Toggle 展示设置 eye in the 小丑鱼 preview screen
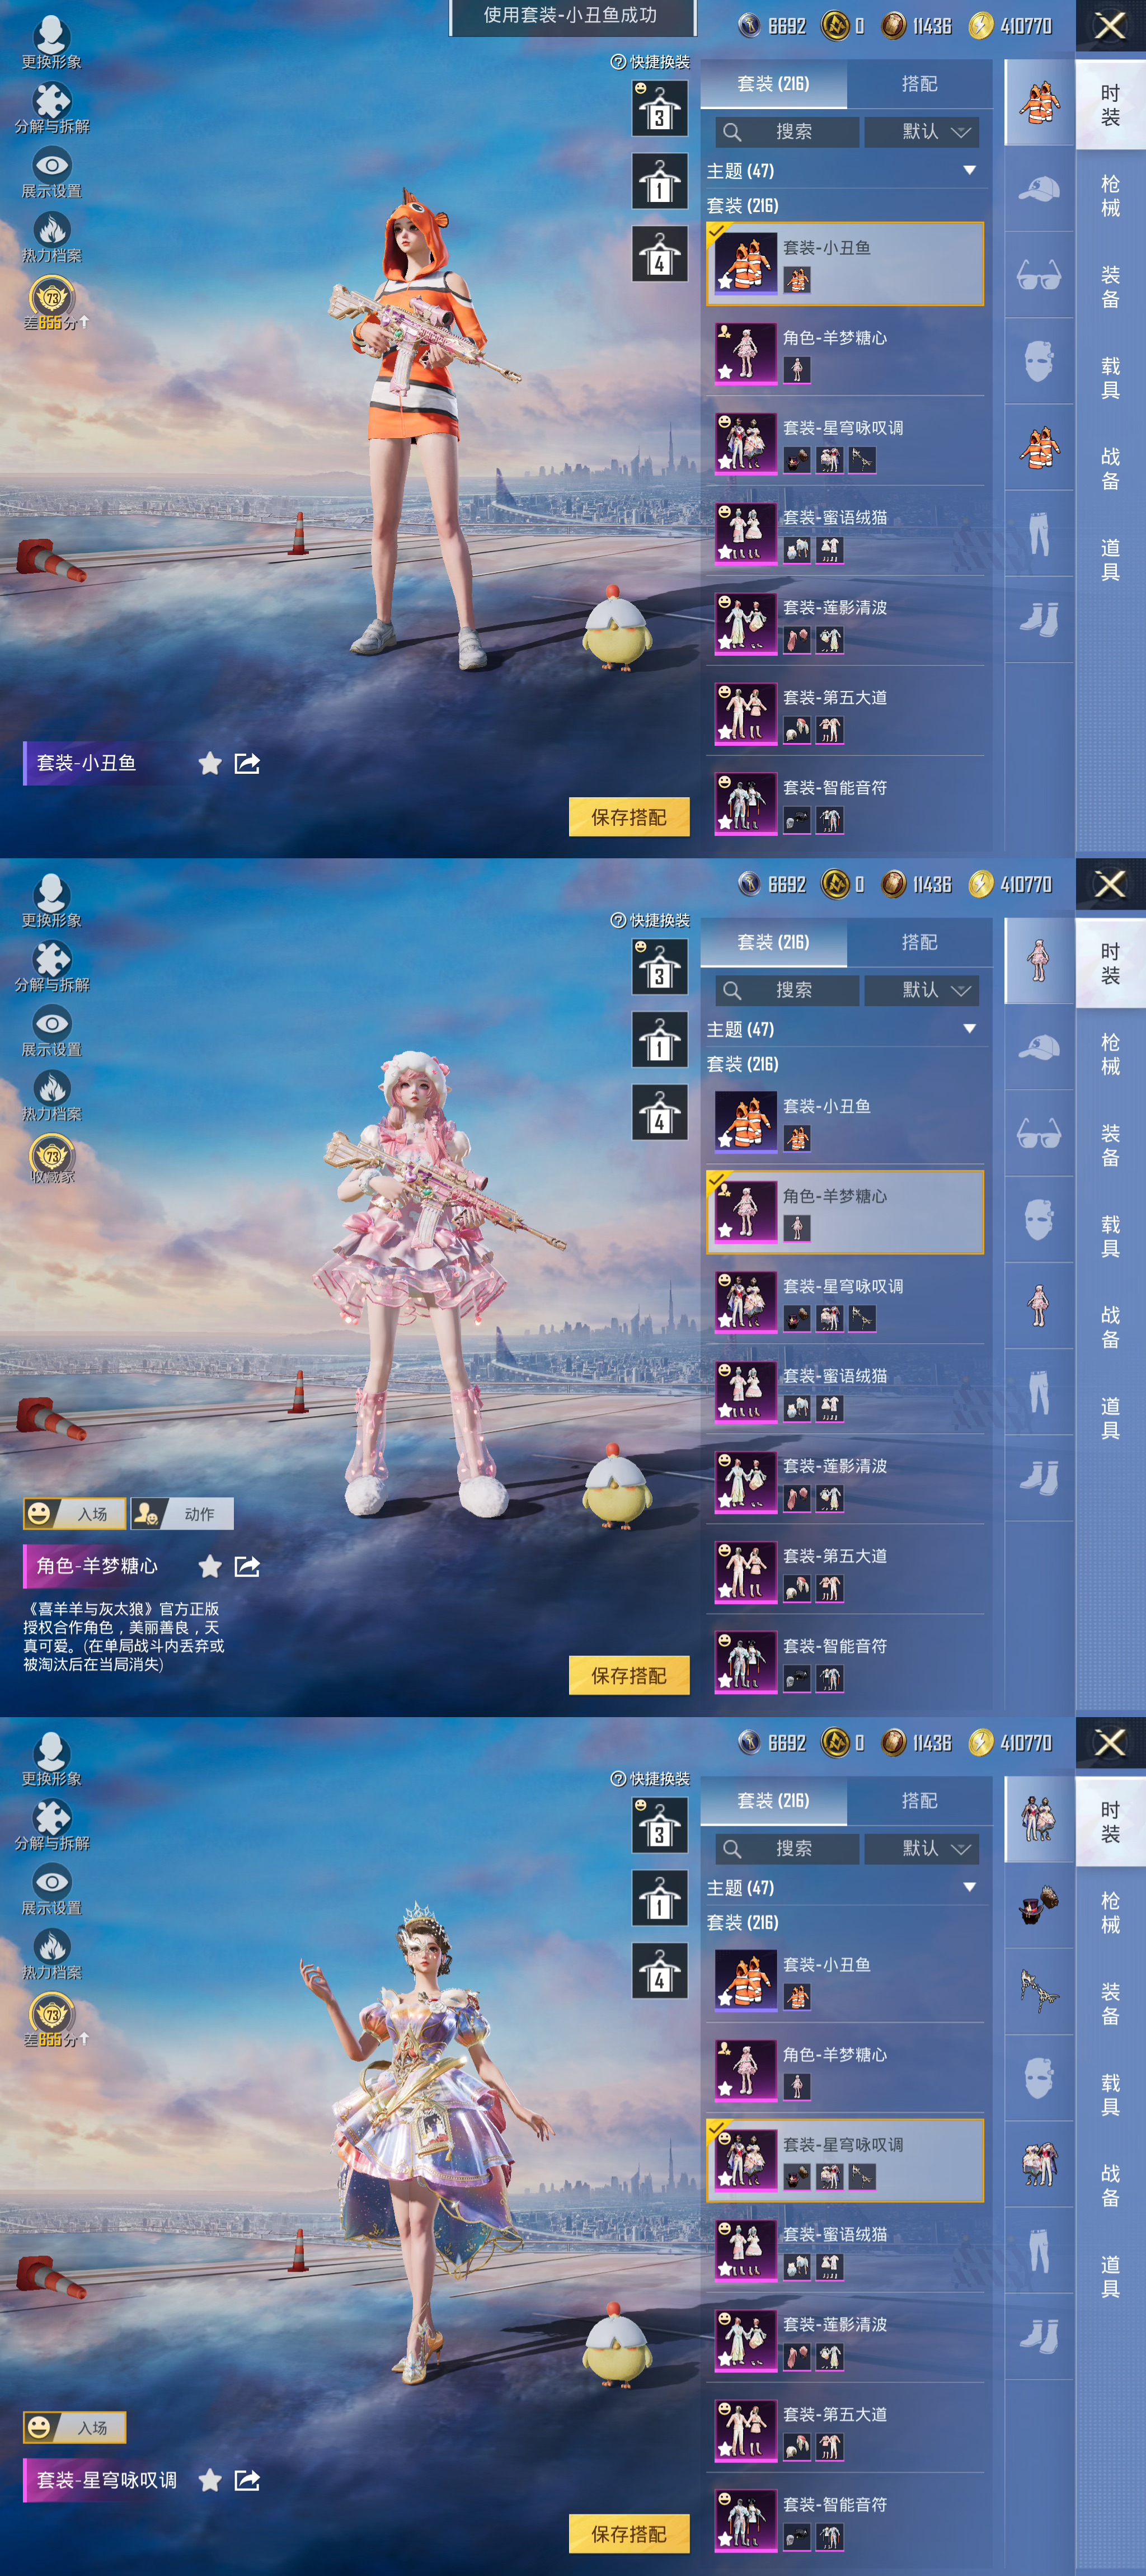The width and height of the screenshot is (1146, 2576). coord(52,172)
